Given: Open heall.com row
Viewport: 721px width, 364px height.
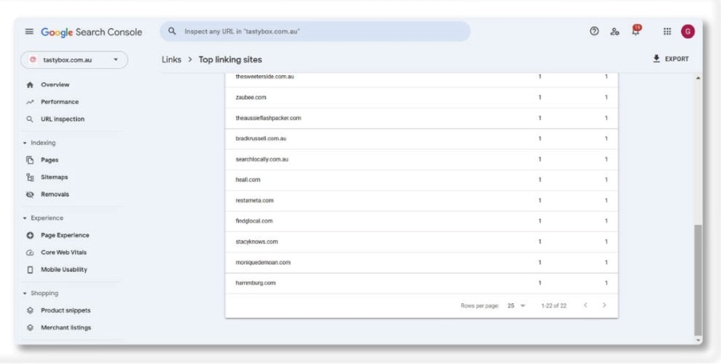Looking at the screenshot, I should 421,180.
